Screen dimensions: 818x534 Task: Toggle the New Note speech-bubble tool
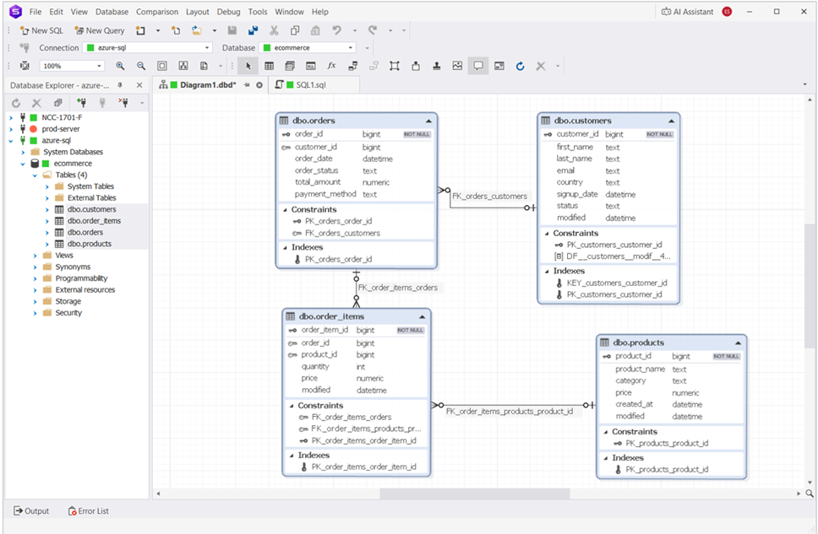[477, 66]
